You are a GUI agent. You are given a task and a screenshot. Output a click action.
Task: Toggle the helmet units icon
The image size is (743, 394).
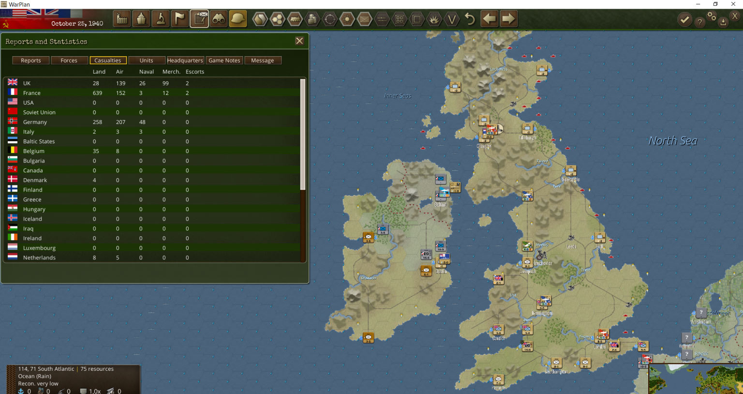click(x=238, y=19)
